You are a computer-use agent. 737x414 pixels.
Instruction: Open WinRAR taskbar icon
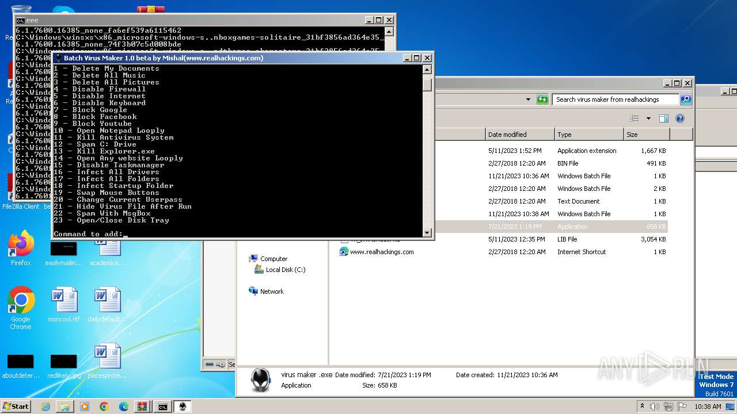[142, 407]
